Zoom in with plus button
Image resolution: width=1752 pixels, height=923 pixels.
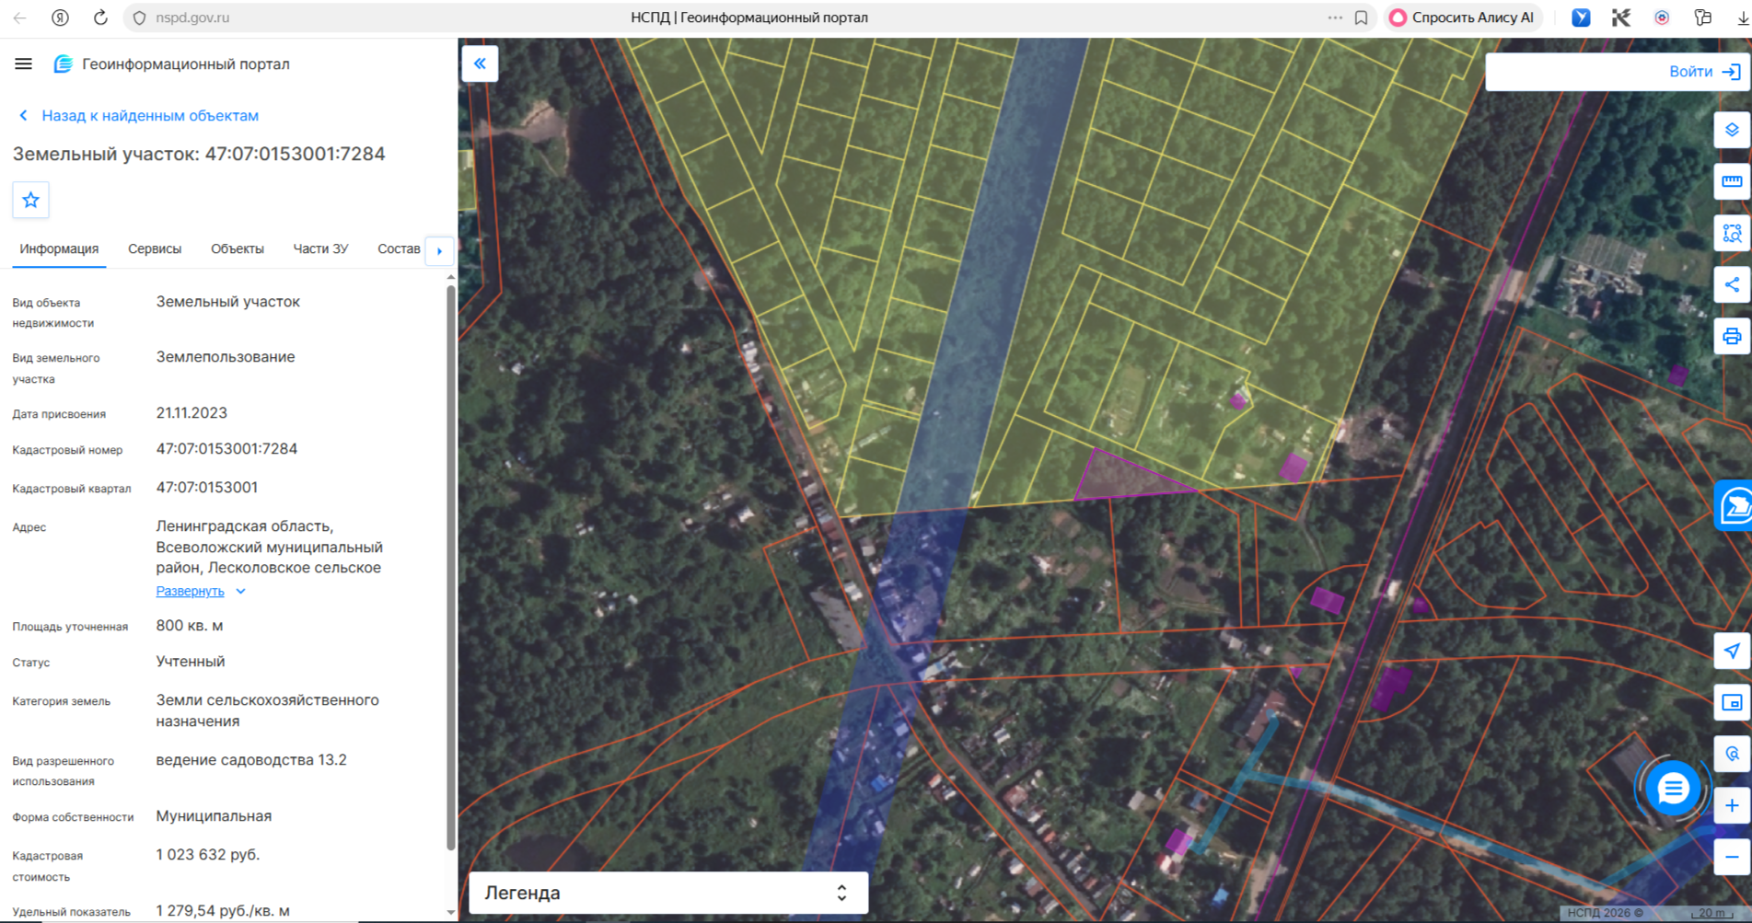click(1732, 805)
